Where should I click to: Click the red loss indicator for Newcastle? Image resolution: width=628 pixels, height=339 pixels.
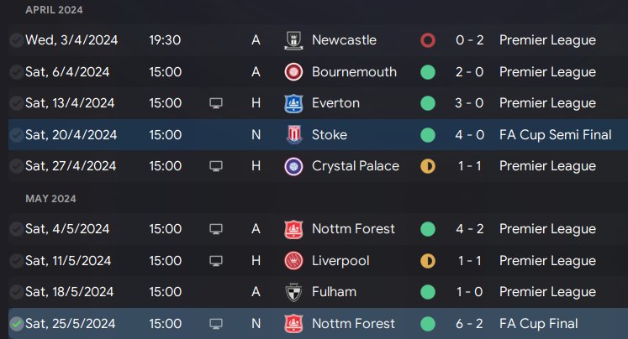pos(427,40)
